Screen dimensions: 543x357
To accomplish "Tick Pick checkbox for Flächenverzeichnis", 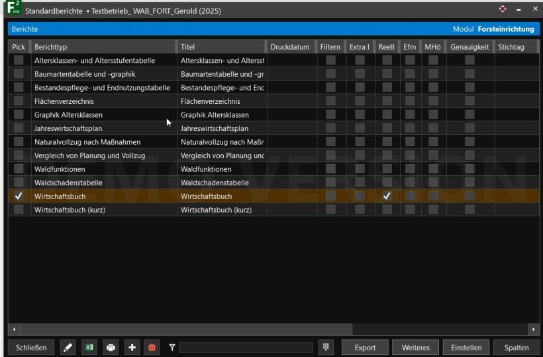I will (19, 101).
